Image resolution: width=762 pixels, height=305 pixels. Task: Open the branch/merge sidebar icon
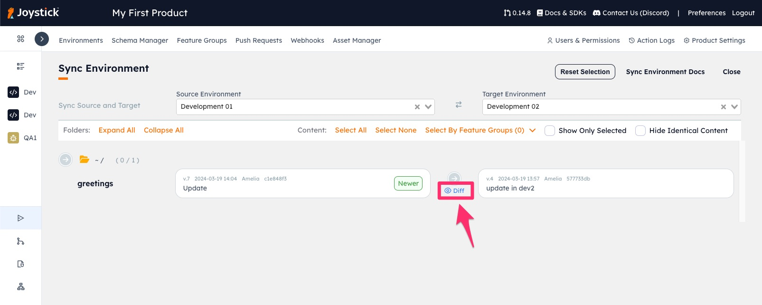click(x=20, y=241)
